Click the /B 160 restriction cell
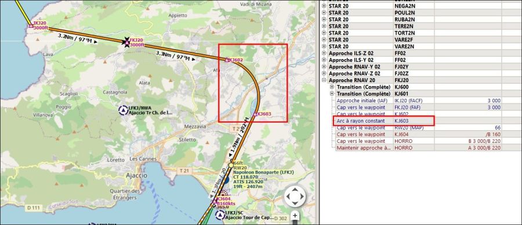The height and width of the screenshot is (225, 522). (468, 134)
